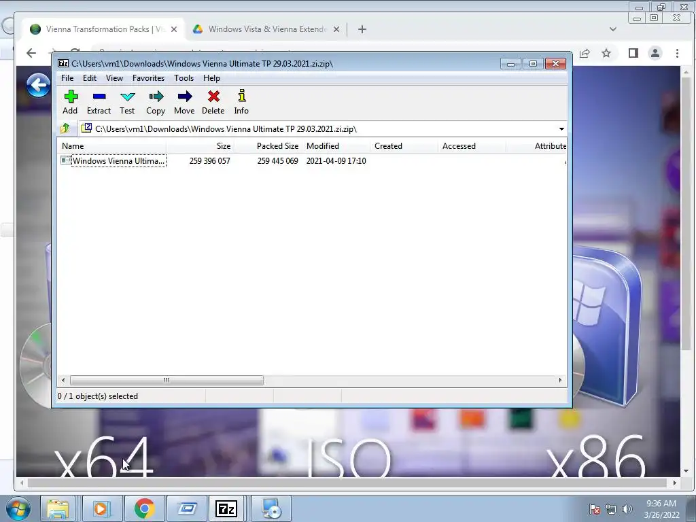Click the 7-Zip taskbar button

[226, 508]
